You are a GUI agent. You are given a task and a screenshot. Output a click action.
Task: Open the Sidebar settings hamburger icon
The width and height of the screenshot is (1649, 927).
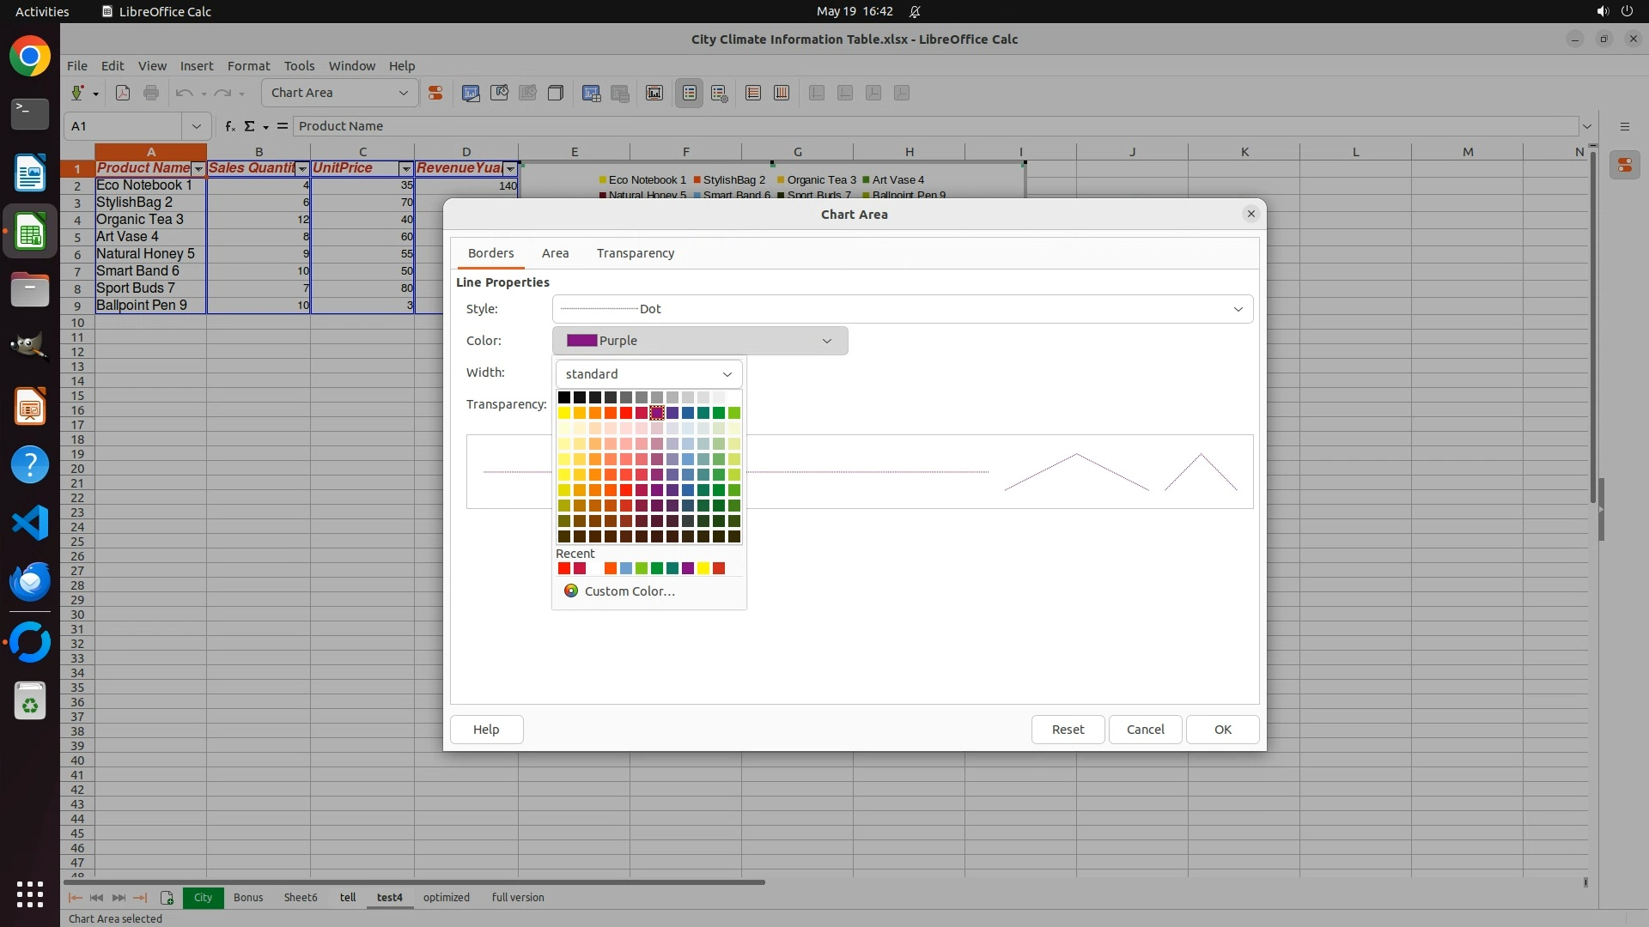pyautogui.click(x=1624, y=126)
